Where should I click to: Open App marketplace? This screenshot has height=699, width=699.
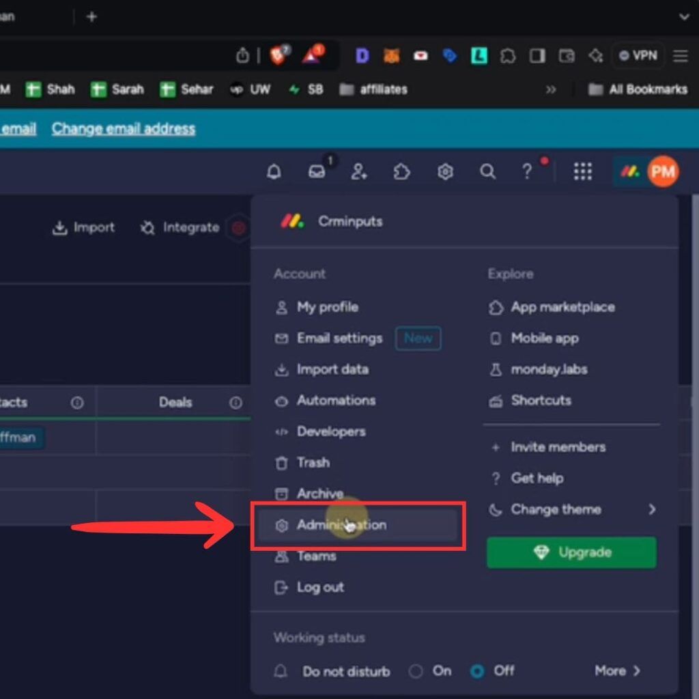[x=552, y=307]
